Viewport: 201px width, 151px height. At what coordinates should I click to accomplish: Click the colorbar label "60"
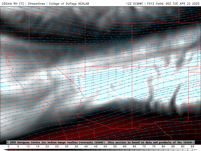click(125, 146)
